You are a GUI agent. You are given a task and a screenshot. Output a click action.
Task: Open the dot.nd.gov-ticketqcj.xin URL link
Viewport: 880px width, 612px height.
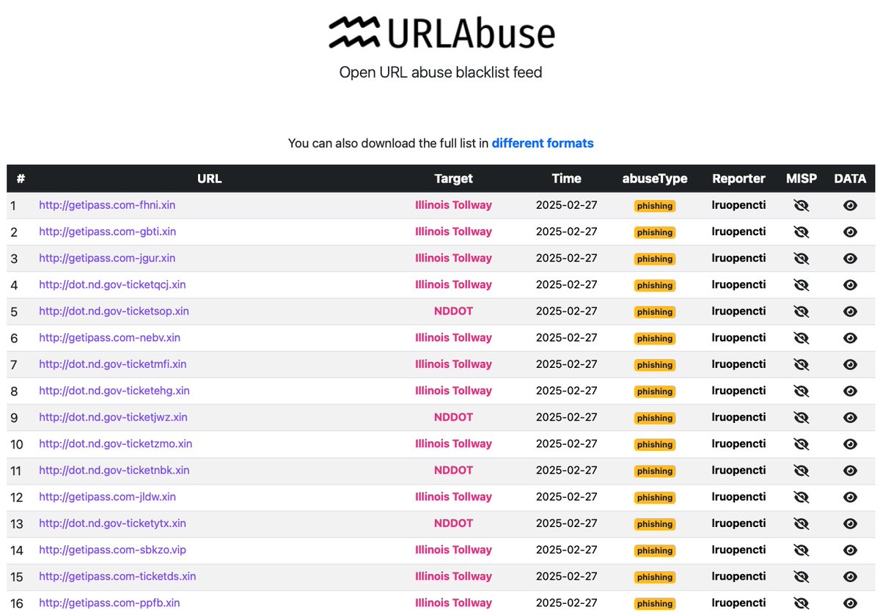(x=112, y=284)
